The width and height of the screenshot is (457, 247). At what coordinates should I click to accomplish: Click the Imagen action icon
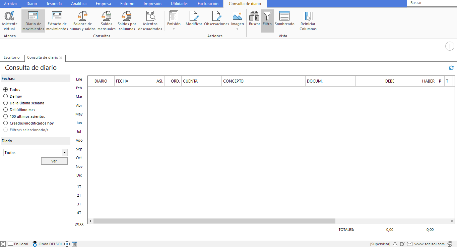point(238,16)
